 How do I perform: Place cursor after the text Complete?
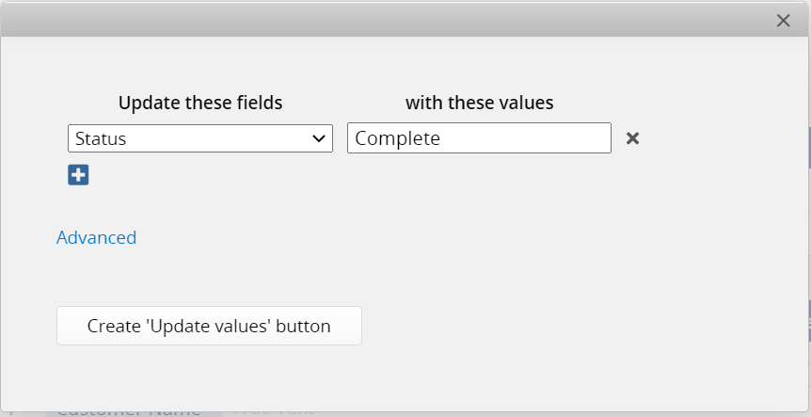[441, 138]
